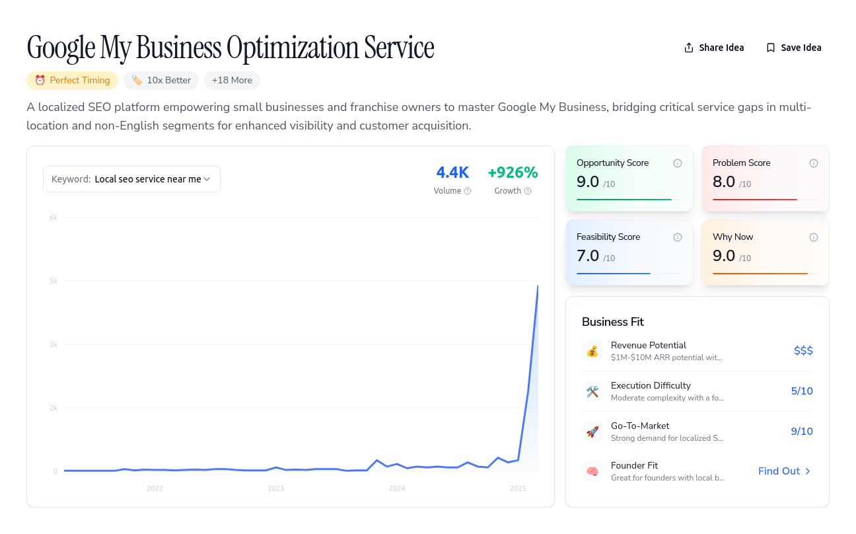Open the Growth help icon

pos(527,191)
